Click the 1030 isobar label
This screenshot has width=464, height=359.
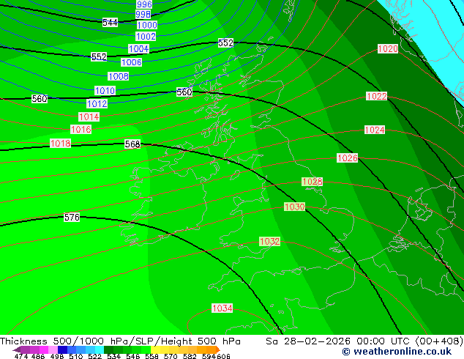click(x=294, y=207)
